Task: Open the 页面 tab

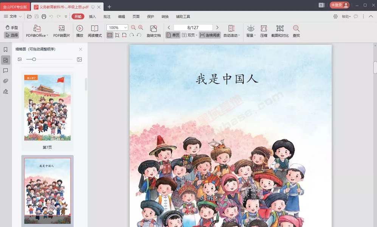Action: coord(136,17)
